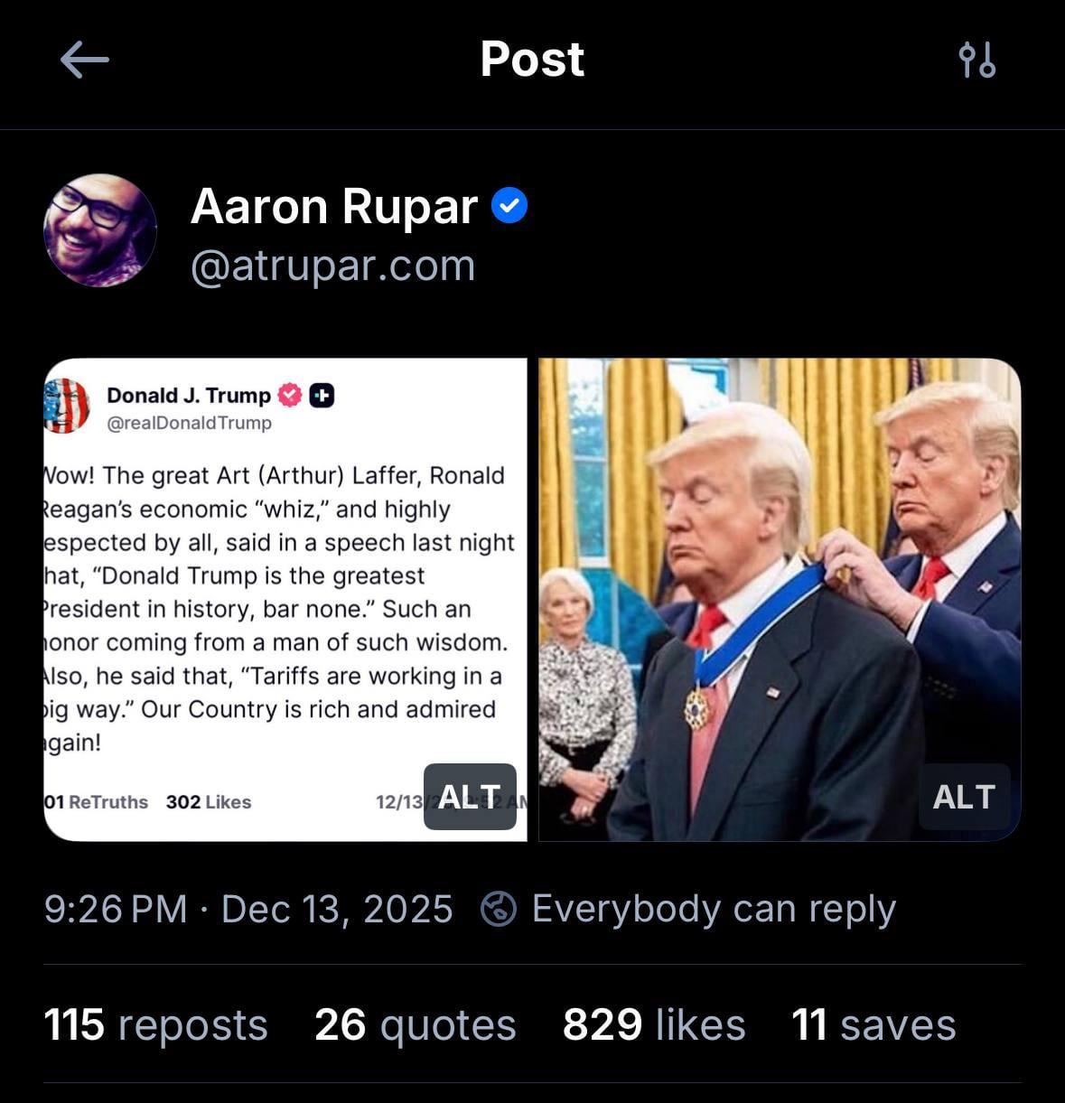
Task: Open the Aaron Rupar display name
Action: pos(334,206)
